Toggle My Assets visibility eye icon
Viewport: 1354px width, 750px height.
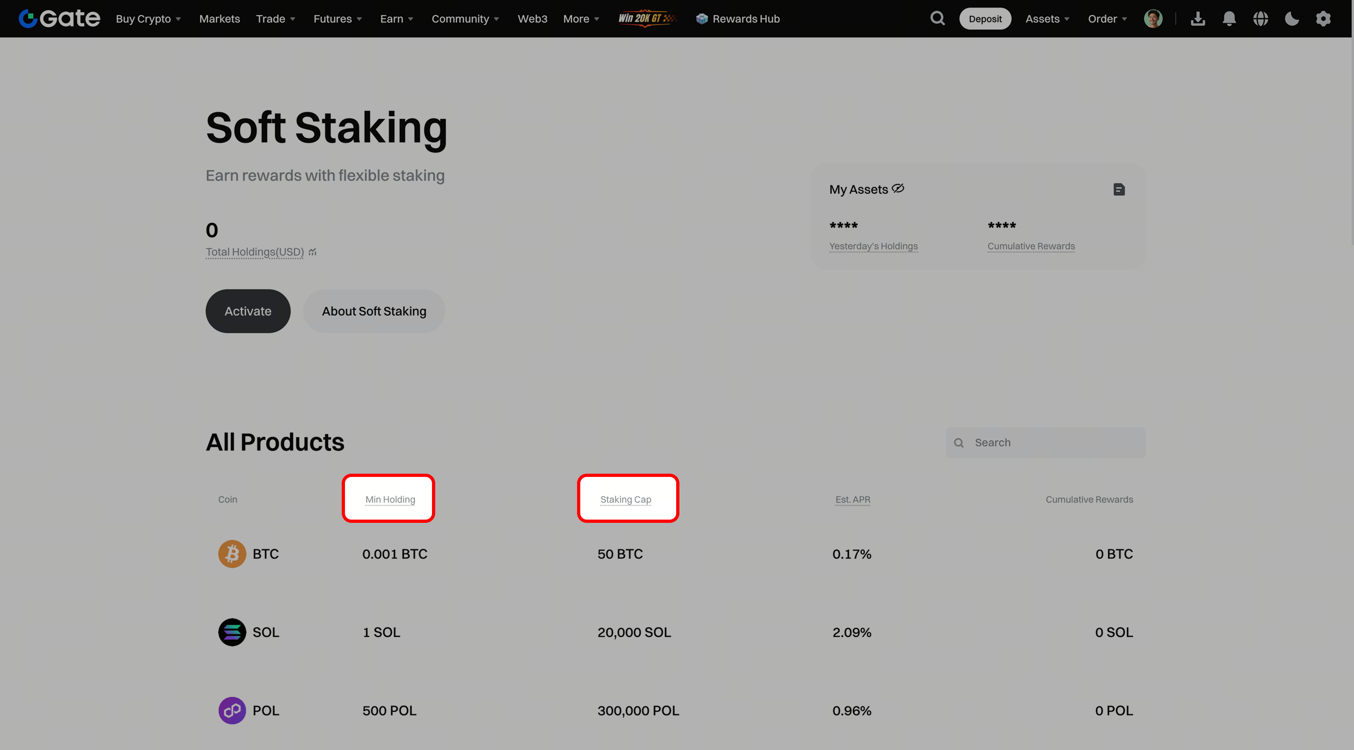(898, 189)
